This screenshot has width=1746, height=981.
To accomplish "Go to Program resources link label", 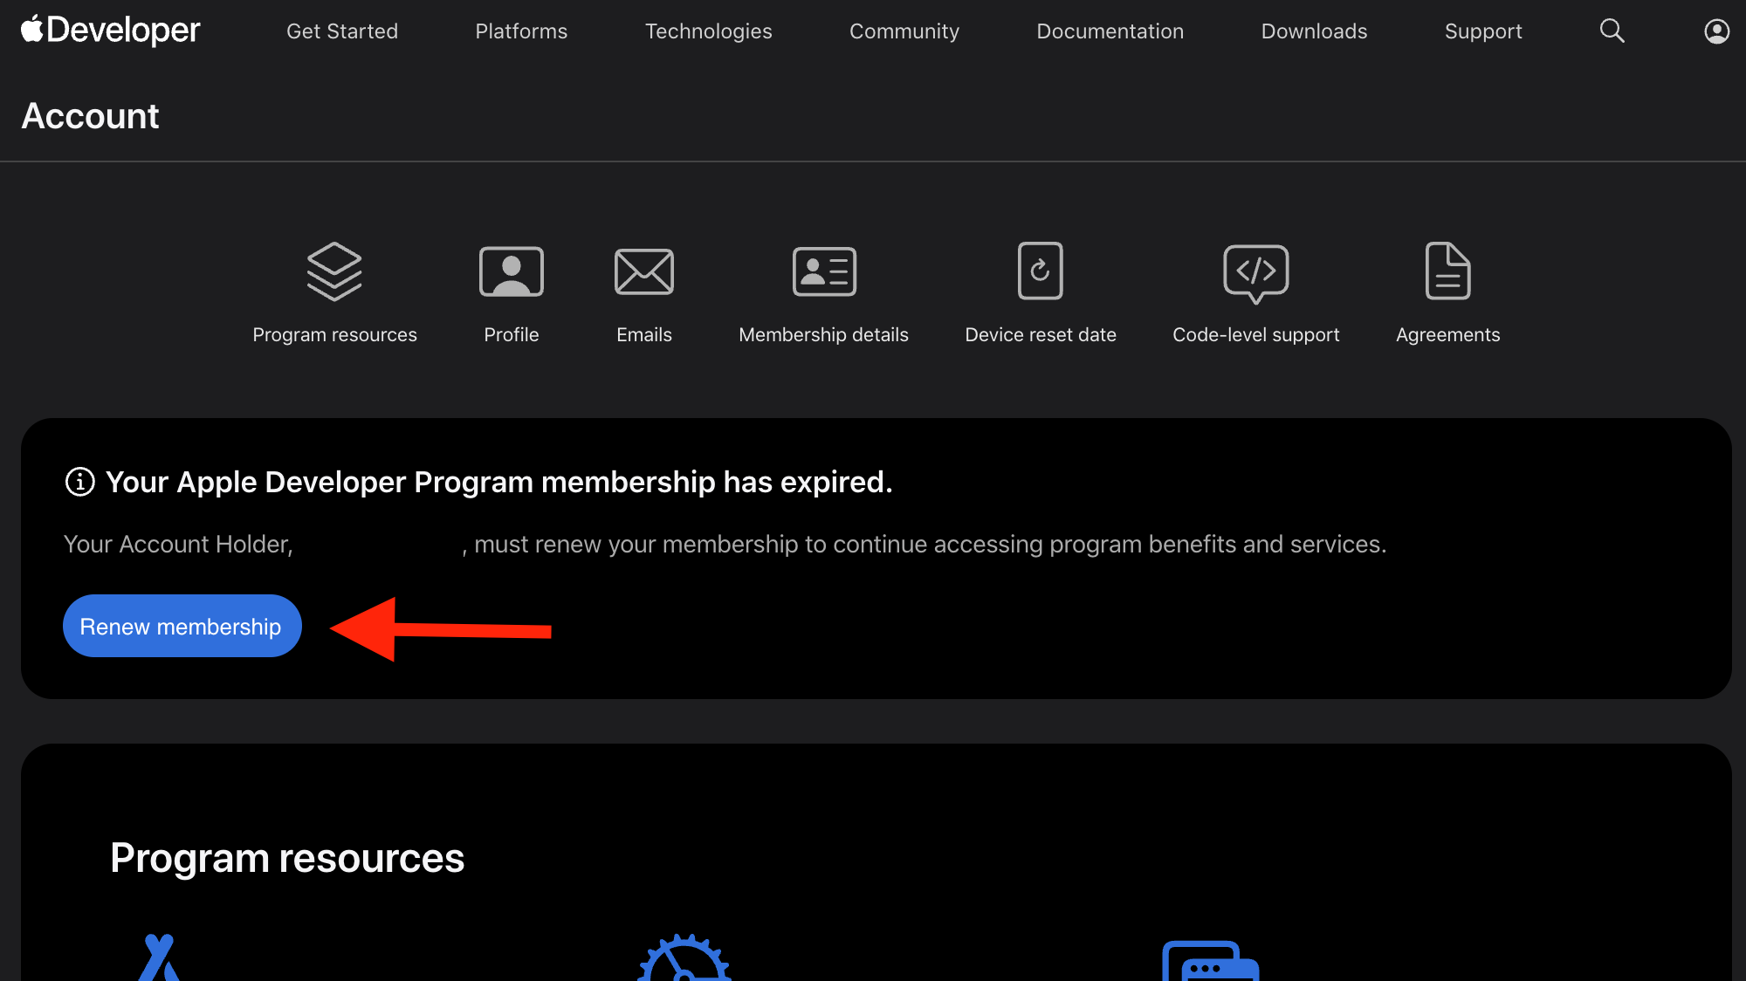I will tap(334, 335).
